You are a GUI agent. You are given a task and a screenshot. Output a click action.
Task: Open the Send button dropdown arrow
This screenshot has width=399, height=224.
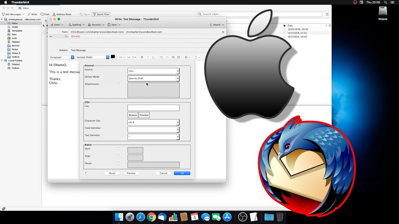tap(62, 25)
